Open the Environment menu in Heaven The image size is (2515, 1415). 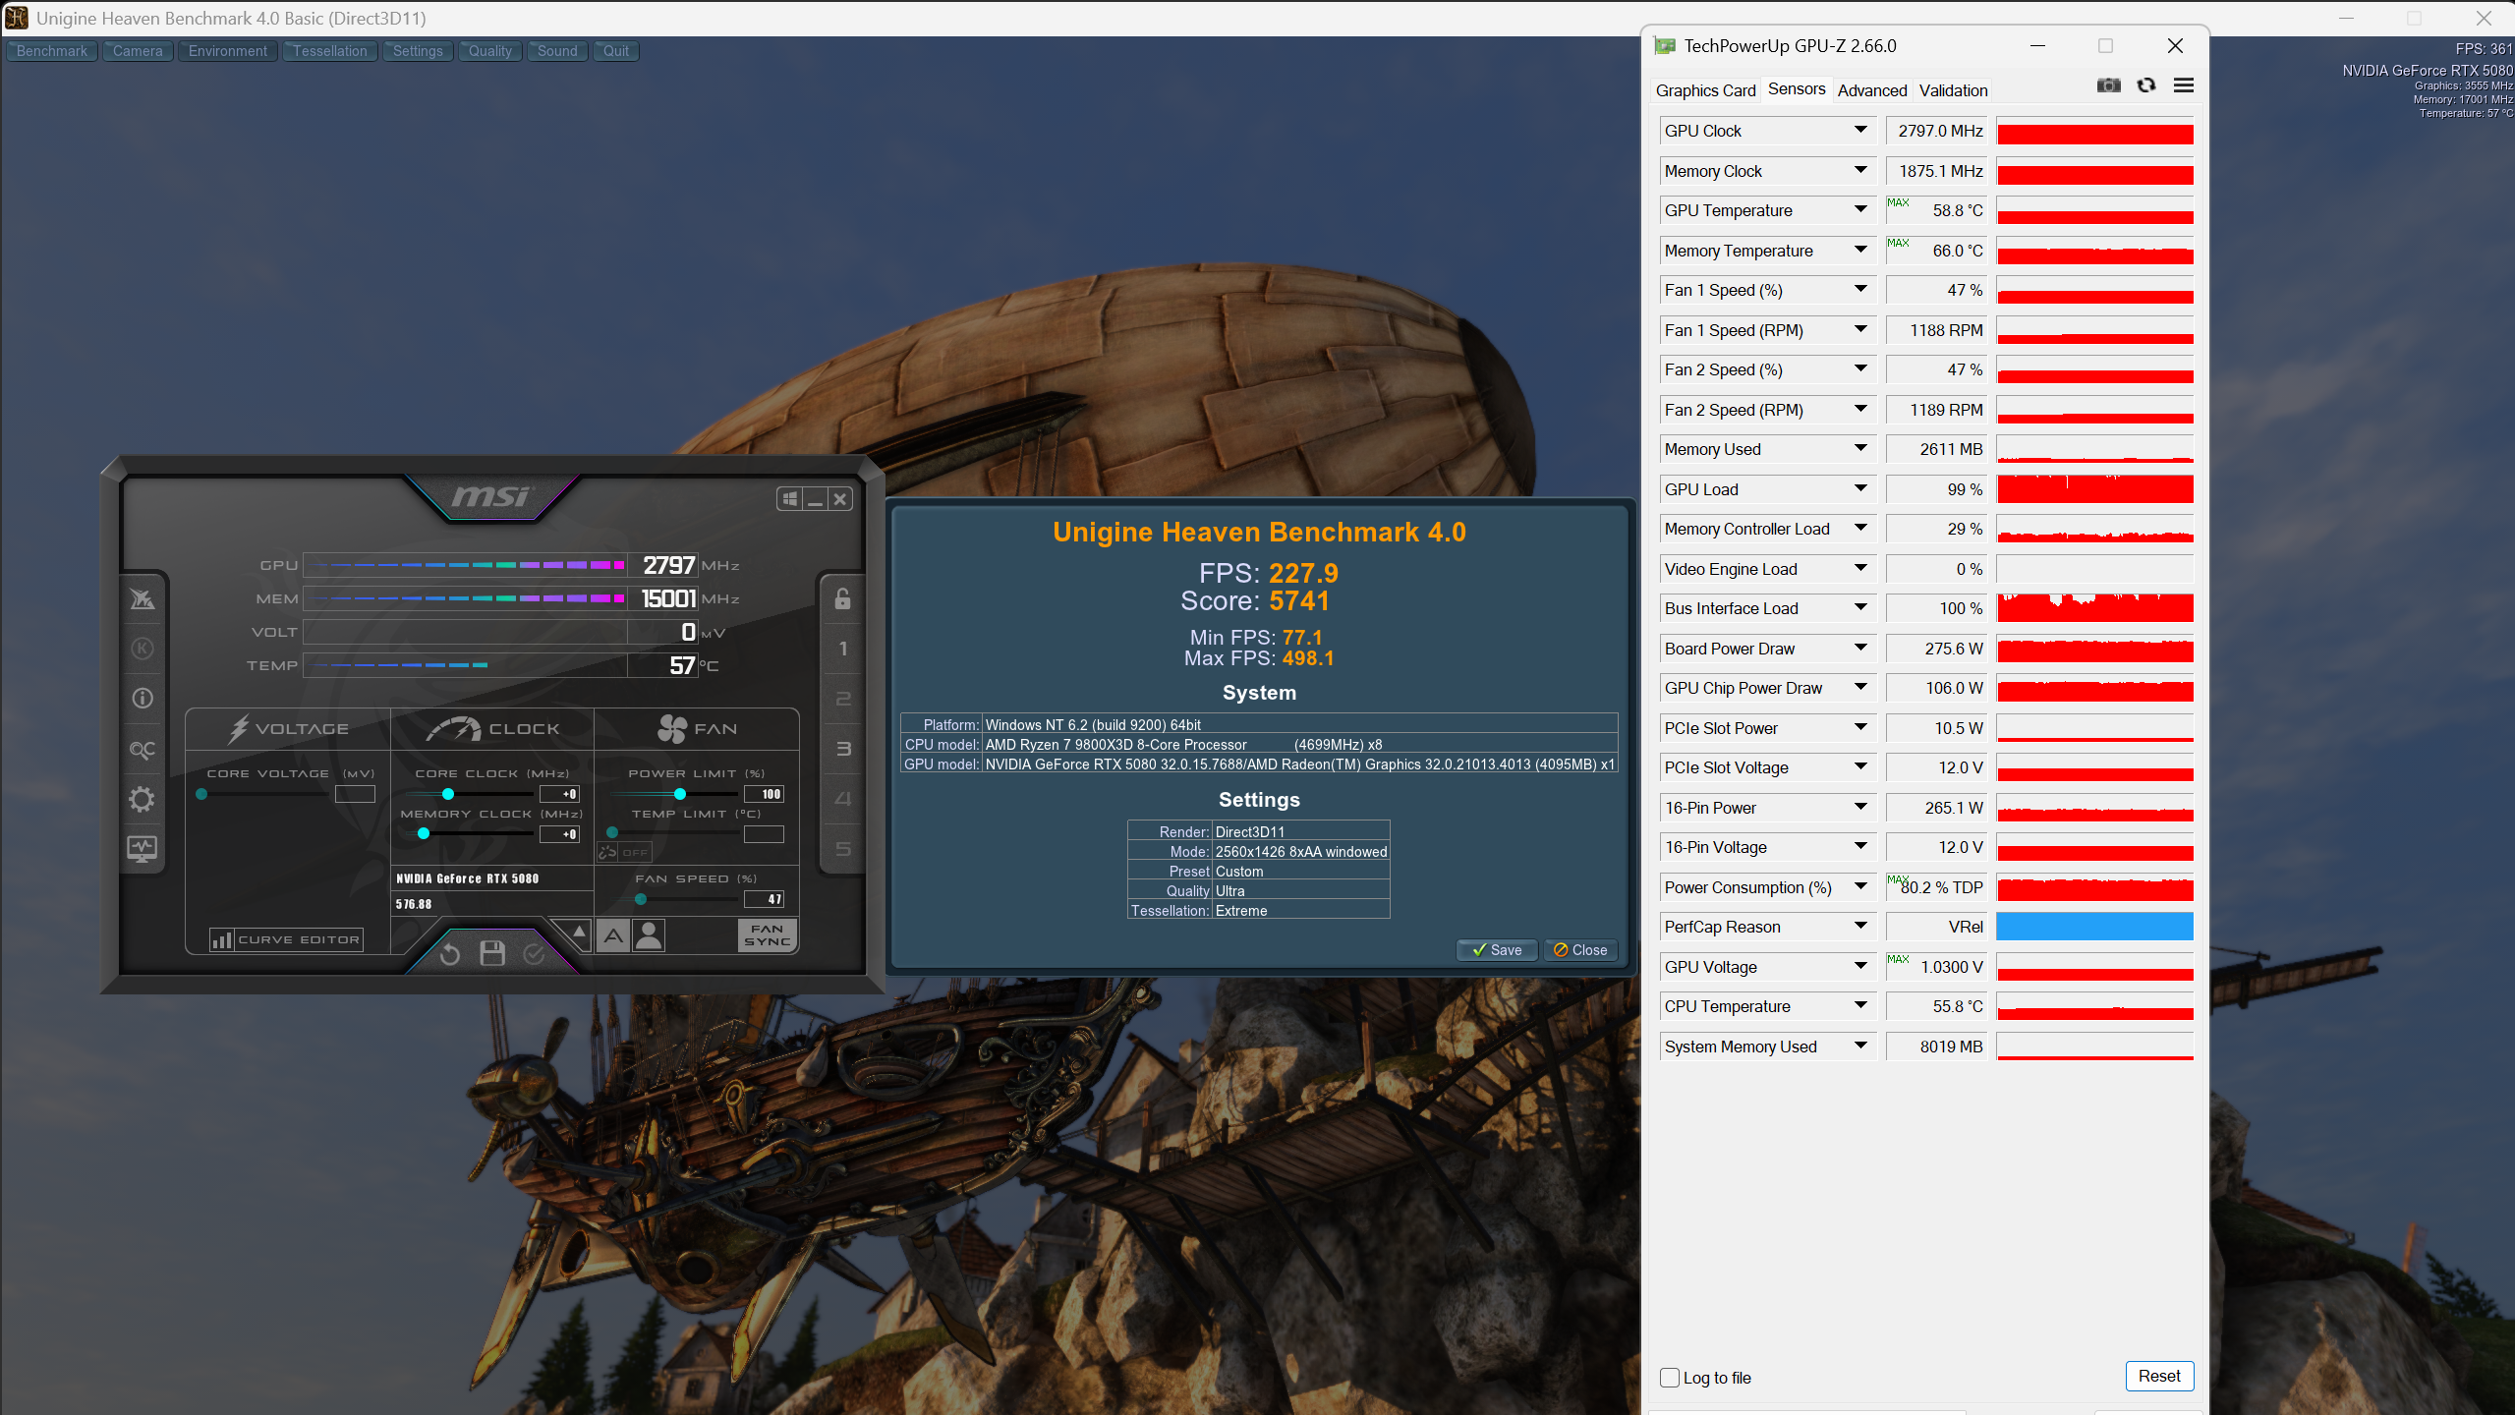[x=228, y=51]
